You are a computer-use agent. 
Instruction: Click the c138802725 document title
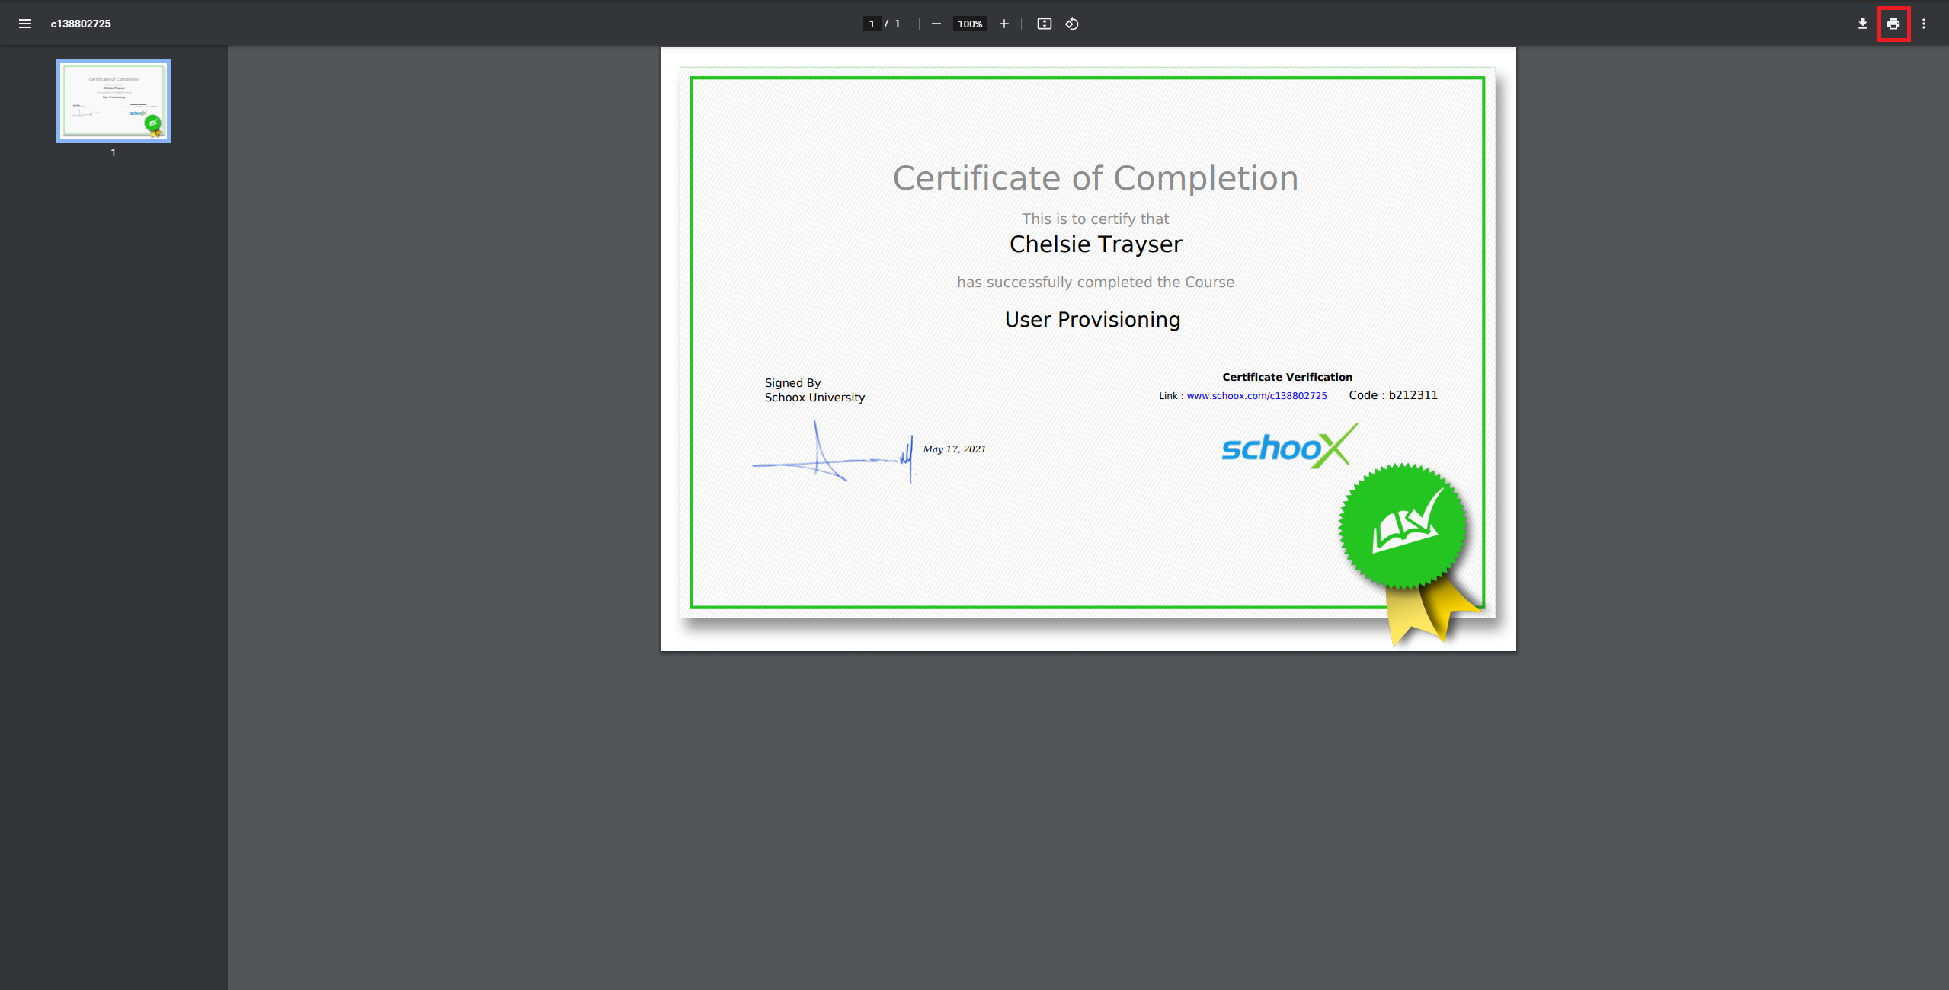click(81, 24)
